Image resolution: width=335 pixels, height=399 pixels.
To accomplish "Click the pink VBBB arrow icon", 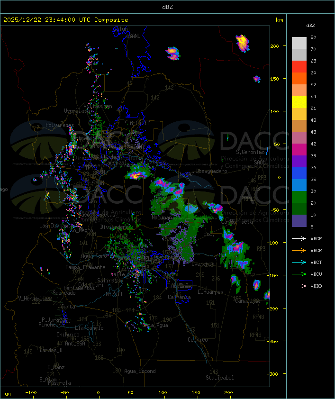I will [299, 286].
